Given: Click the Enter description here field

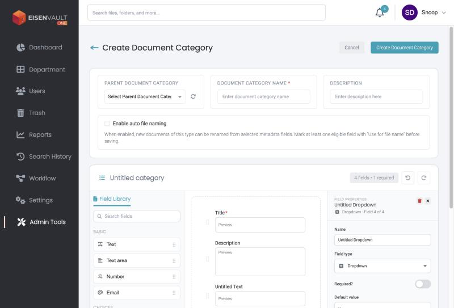Looking at the screenshot, I should pyautogui.click(x=376, y=96).
